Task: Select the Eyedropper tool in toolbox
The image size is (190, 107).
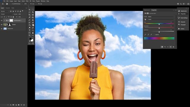Action: (30, 17)
